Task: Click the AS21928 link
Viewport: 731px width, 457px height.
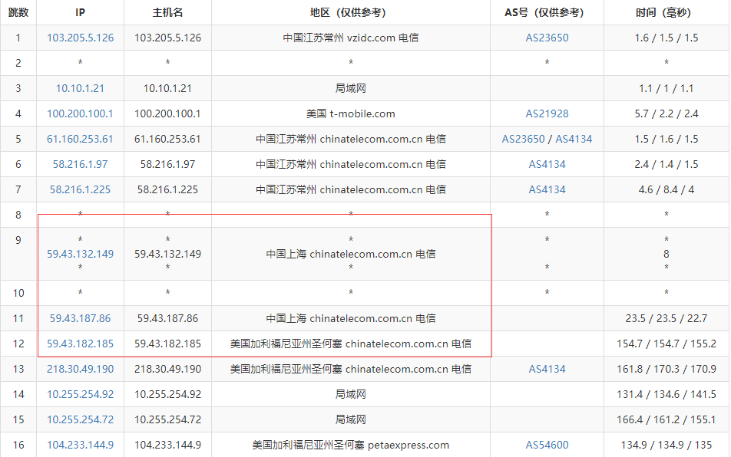Action: [x=547, y=113]
